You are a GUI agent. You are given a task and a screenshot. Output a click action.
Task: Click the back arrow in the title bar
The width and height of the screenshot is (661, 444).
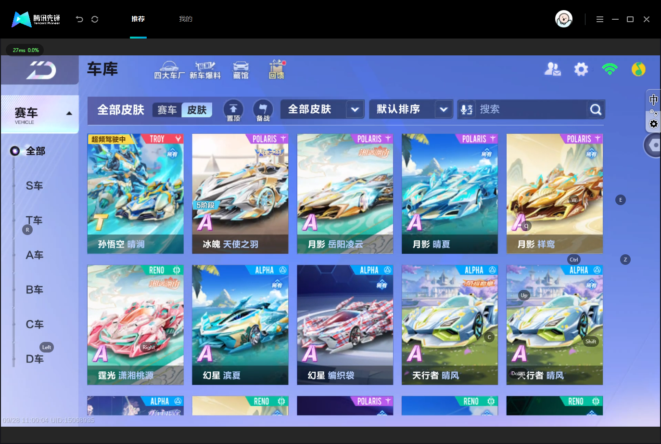[x=79, y=19]
